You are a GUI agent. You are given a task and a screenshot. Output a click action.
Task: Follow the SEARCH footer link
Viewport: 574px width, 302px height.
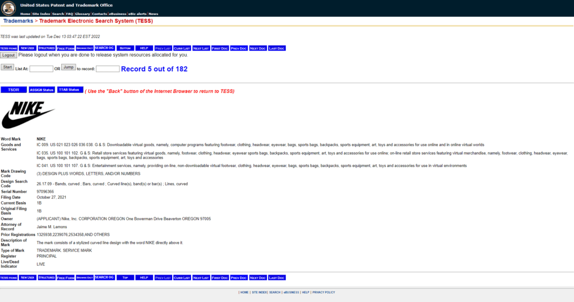[275, 292]
